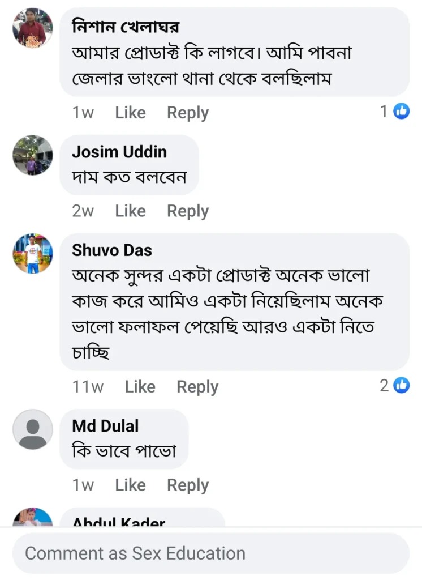
Task: Open the নিশান খেলাঘর profile name link
Action: [x=126, y=27]
